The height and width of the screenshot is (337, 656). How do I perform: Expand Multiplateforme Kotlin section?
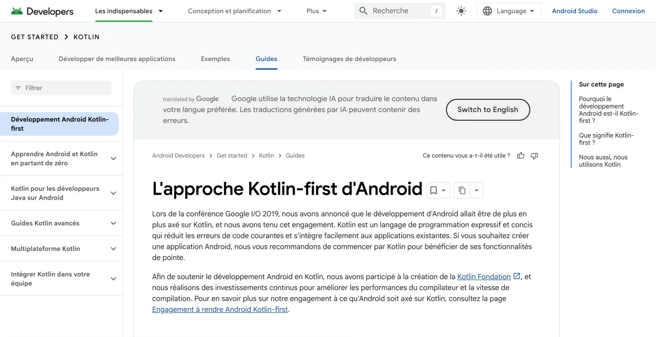click(113, 249)
